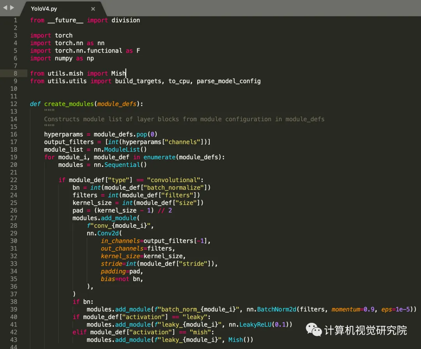Screen dimensions: 421x349
Task: Click 'to_cpu' on line 9
Action: 179,81
